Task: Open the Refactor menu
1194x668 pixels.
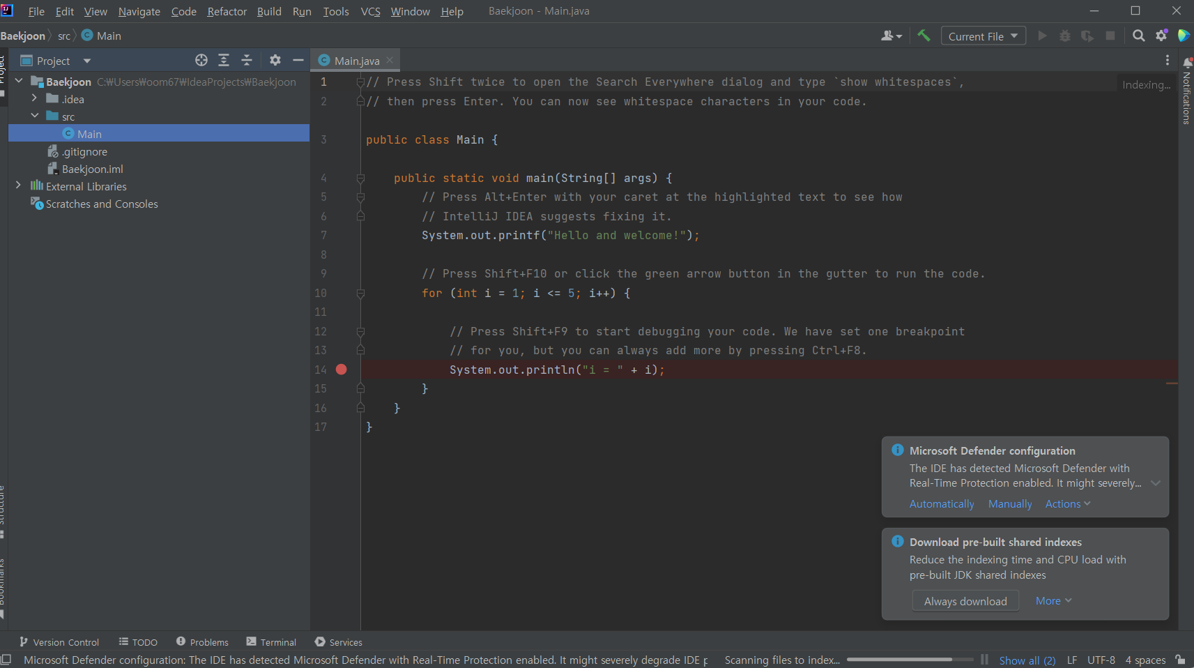Action: click(227, 11)
